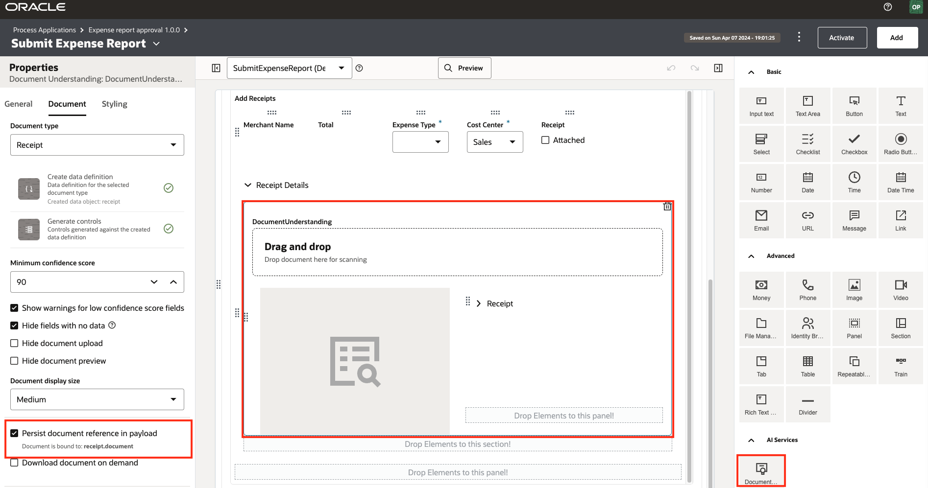Click the Document Understanding AI Services icon

tap(761, 470)
